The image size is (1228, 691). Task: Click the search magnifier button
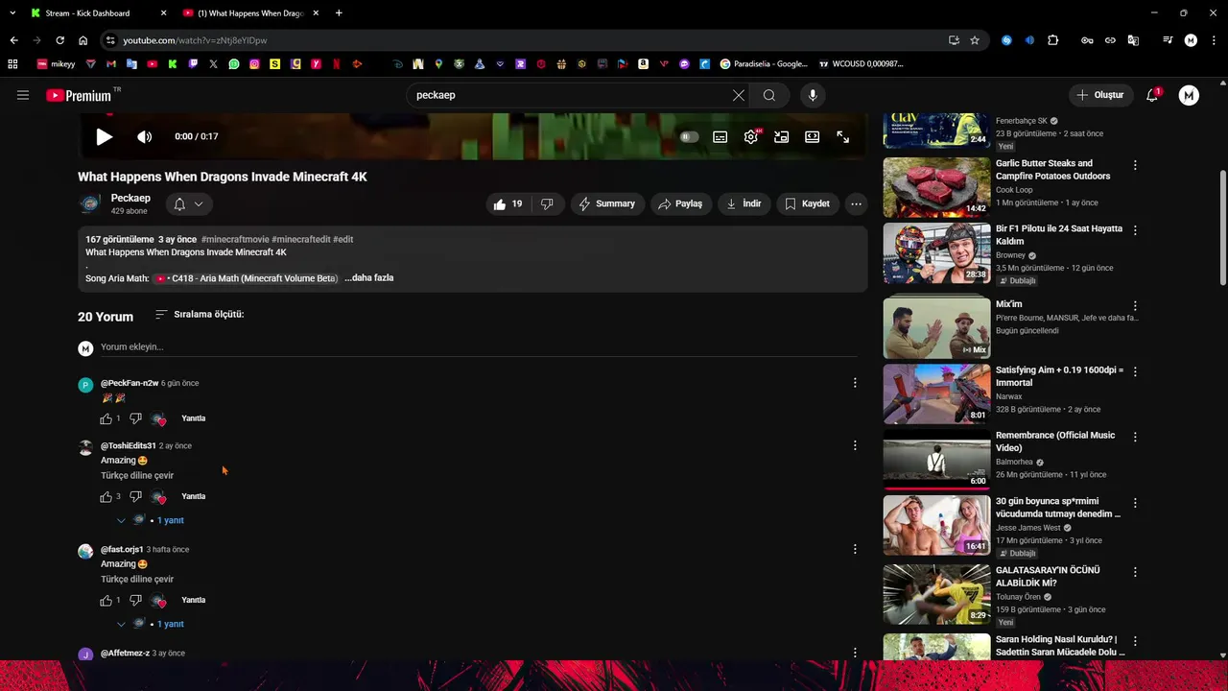(769, 95)
